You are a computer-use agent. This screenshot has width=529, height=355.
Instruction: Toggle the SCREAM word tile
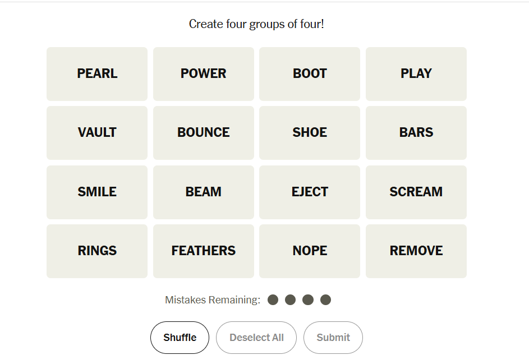tap(416, 192)
